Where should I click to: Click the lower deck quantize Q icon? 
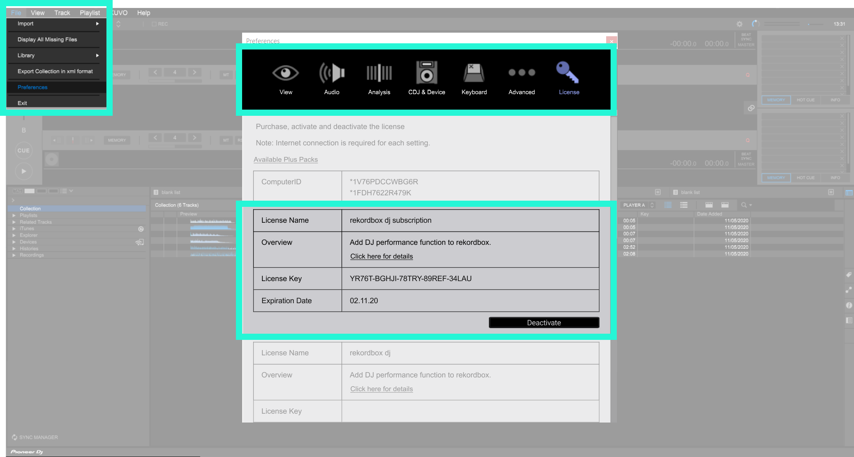click(x=748, y=140)
